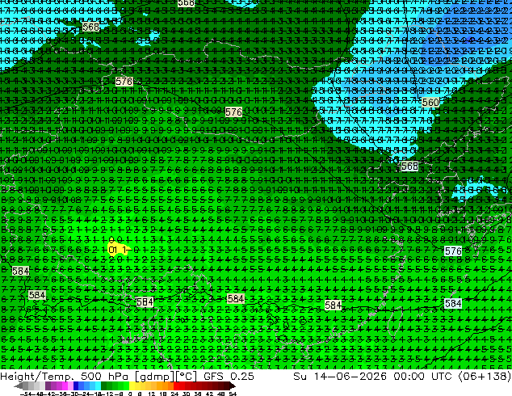This screenshot has height=396, width=512.
Task: Pick the dark blue swatch in the legend
Action: coord(76,385)
